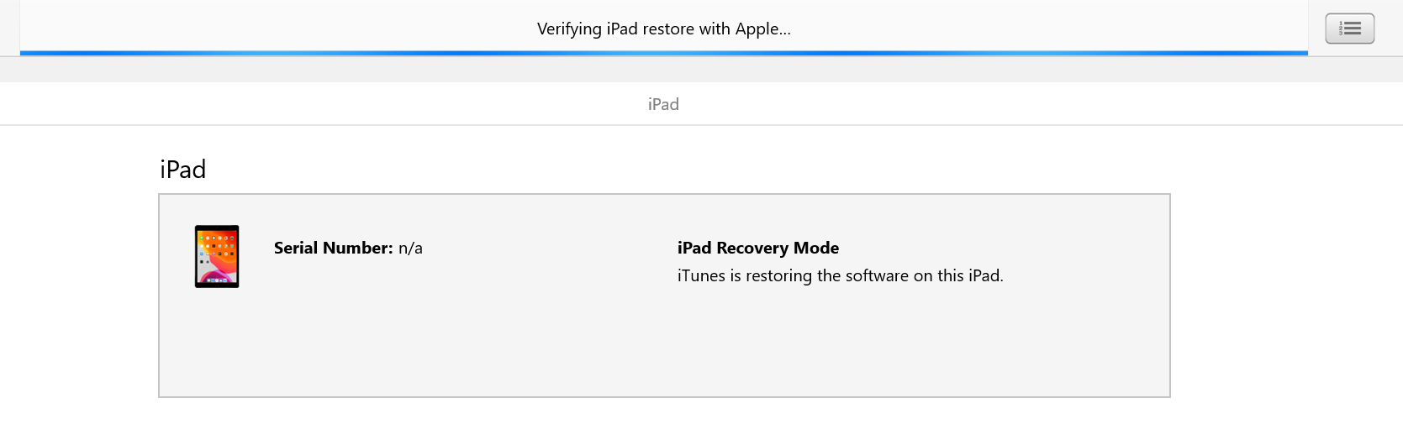The height and width of the screenshot is (445, 1403).
Task: Click the large iPad section heading
Action: [x=183, y=170]
